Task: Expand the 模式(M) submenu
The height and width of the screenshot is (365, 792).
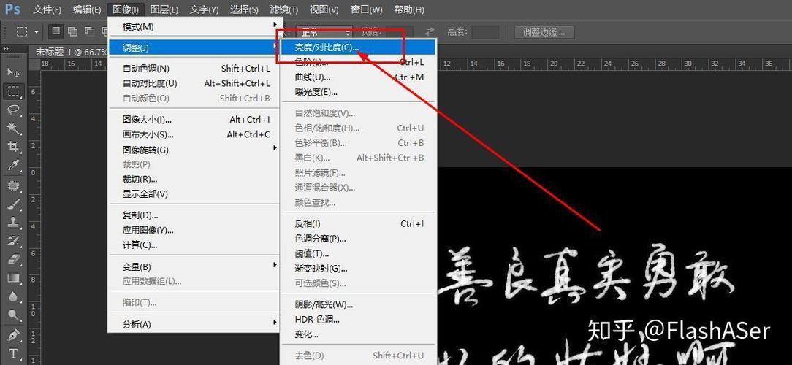Action: point(194,26)
